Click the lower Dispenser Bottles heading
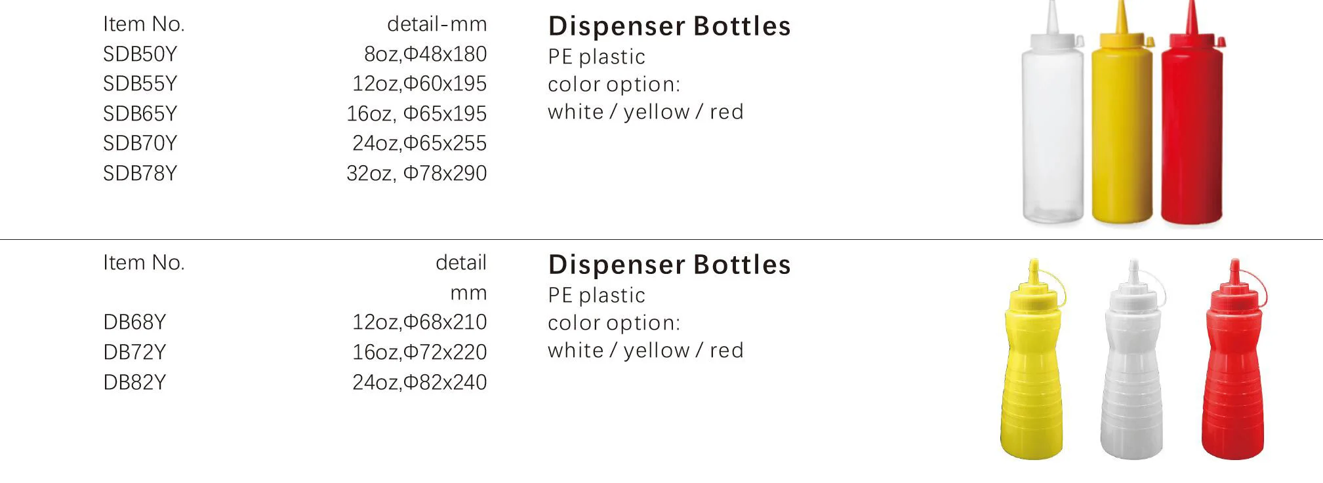This screenshot has height=483, width=1323. [669, 265]
